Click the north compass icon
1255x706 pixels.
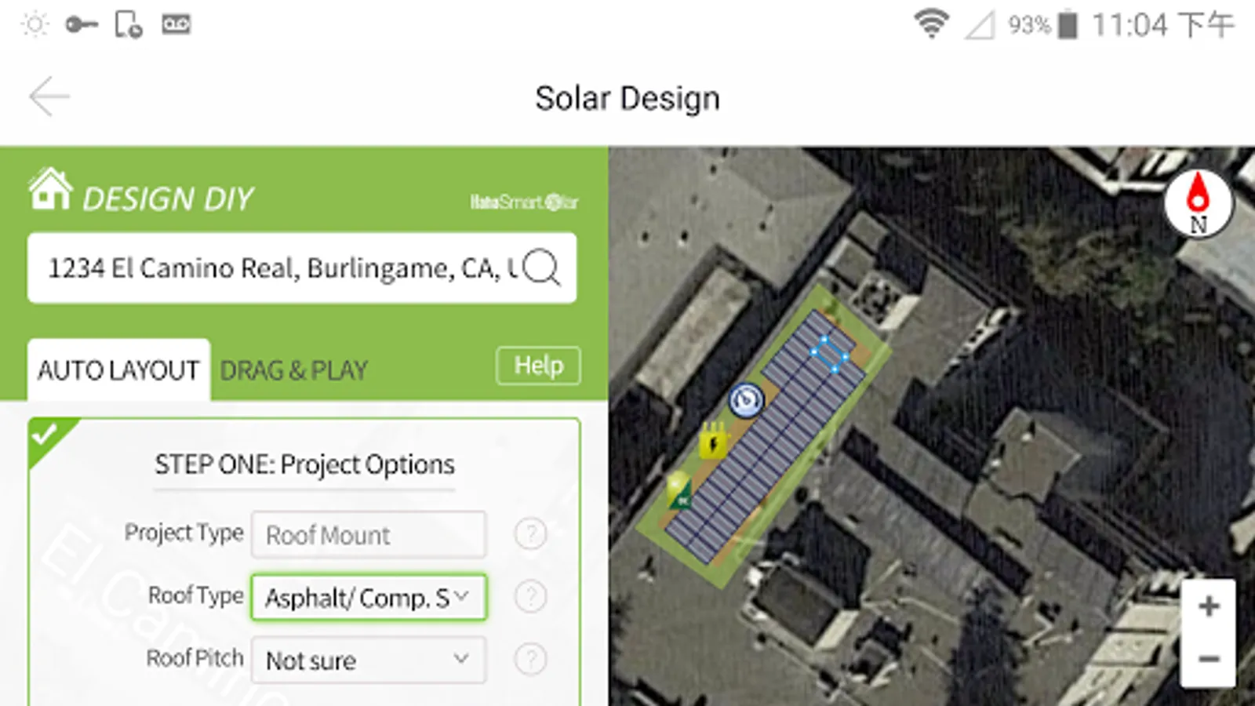pyautogui.click(x=1198, y=203)
